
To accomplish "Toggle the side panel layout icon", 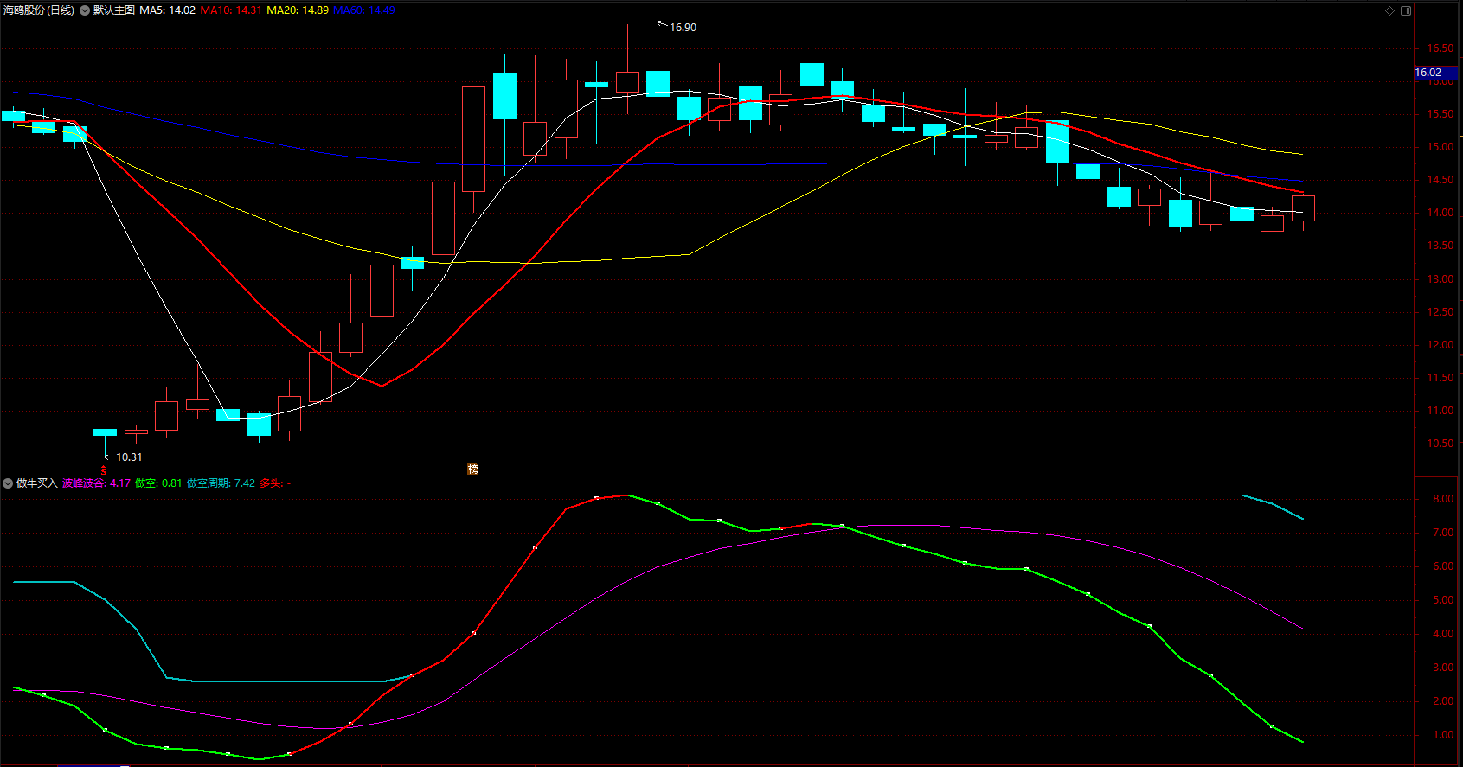I will click(x=1406, y=10).
